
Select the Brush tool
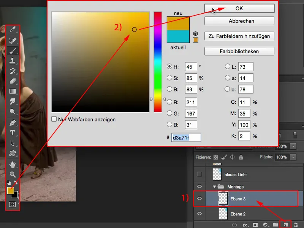[13, 51]
